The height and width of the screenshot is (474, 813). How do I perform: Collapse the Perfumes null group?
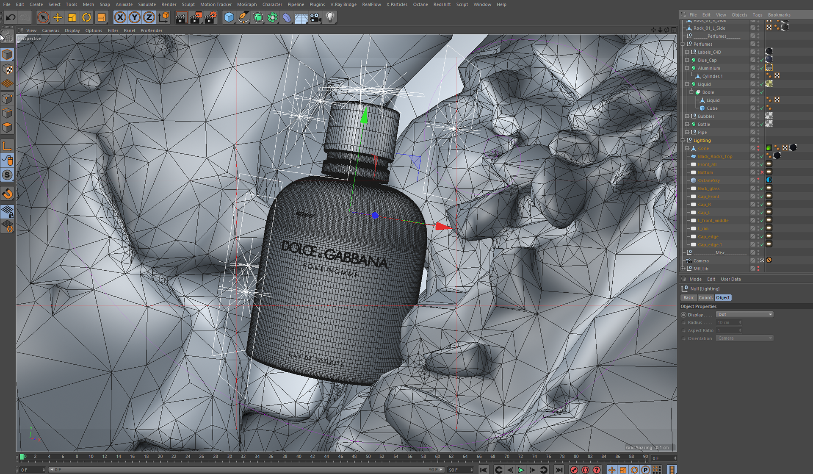tap(683, 44)
